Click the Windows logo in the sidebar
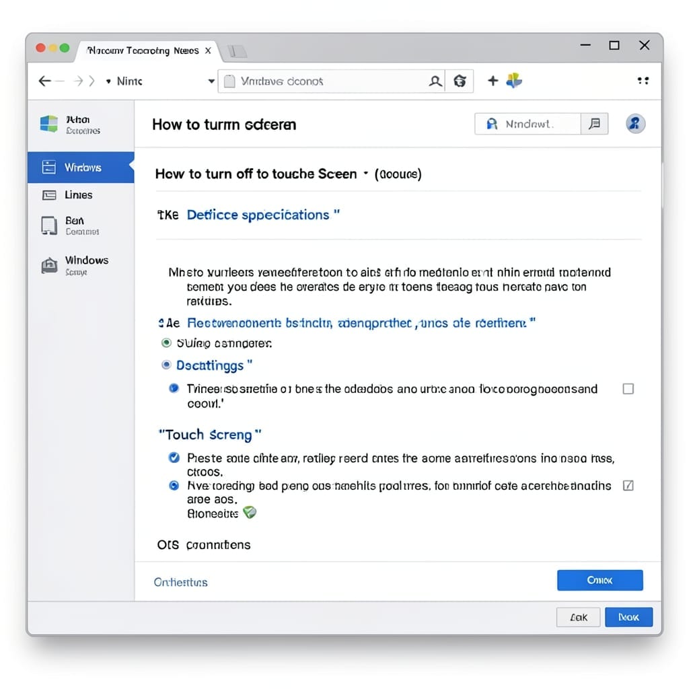This screenshot has height=689, width=689. pyautogui.click(x=48, y=124)
